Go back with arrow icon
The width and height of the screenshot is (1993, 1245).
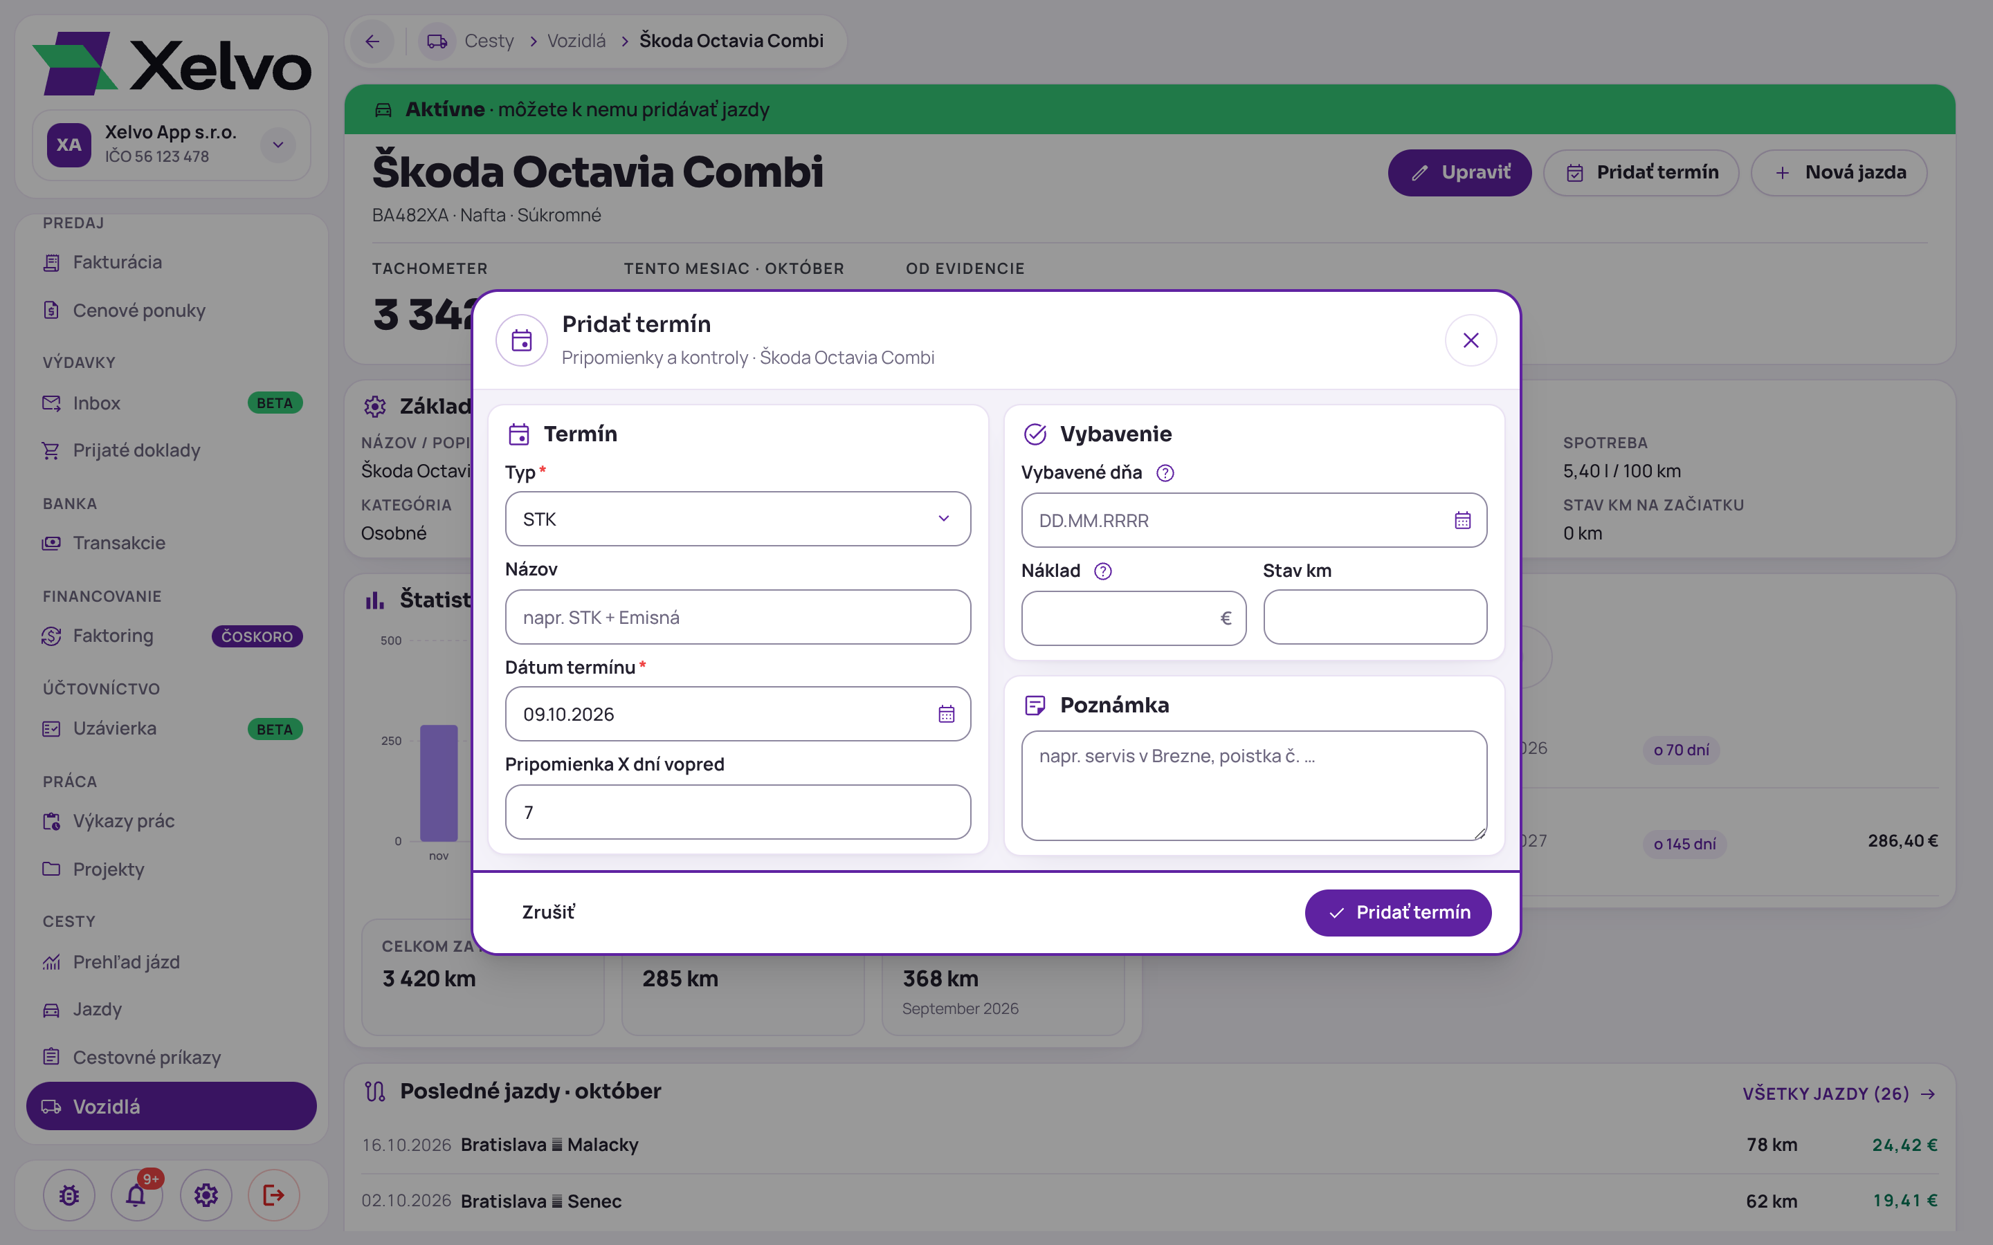click(372, 41)
